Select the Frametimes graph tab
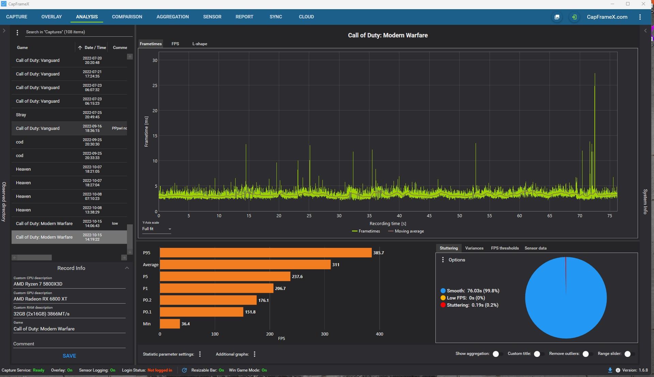This screenshot has height=377, width=654. coord(151,44)
